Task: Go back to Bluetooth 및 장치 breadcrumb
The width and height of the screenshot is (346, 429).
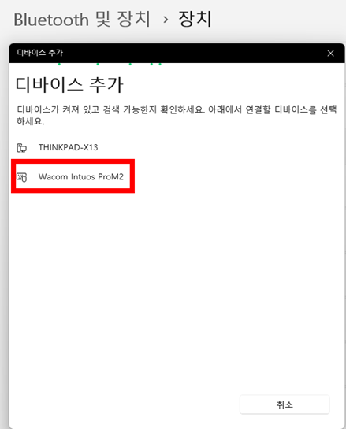Action: (82, 20)
